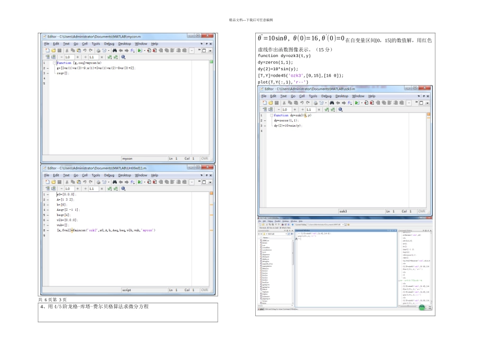This screenshot has width=502, height=355.
Task: Open the Run dropdown arrow in mycon.m editor
Action: 144,50
